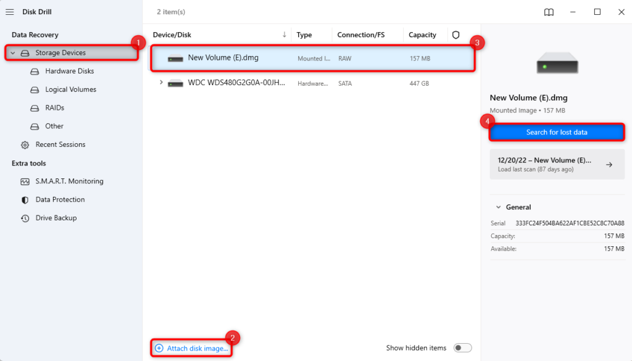
Task: Enable the Show hidden items toggle
Action: pyautogui.click(x=462, y=347)
